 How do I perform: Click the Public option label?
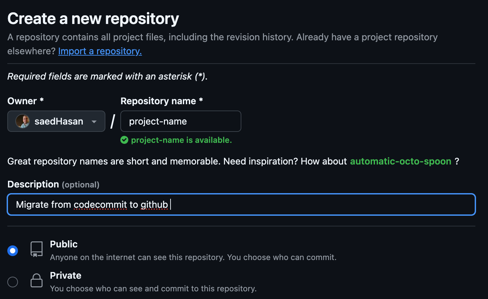[64, 244]
